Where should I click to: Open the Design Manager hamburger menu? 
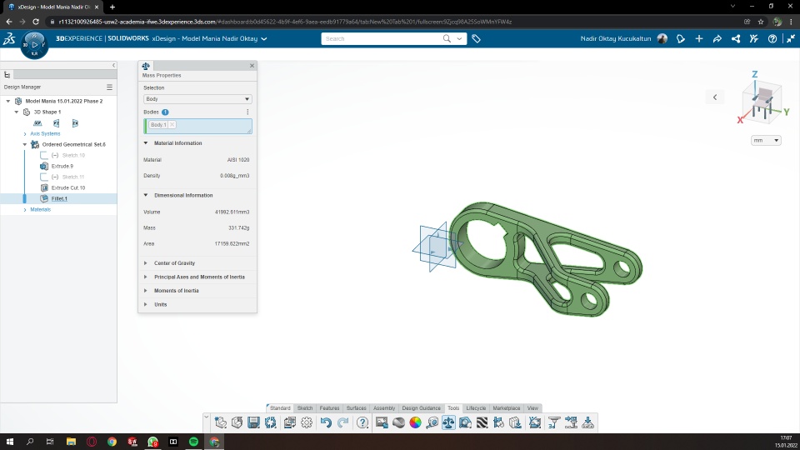point(109,87)
